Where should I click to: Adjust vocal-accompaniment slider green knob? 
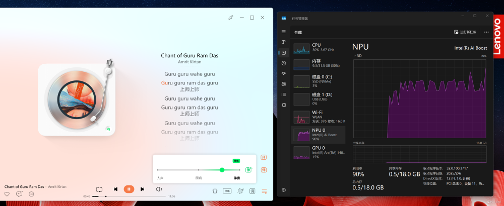click(x=222, y=170)
